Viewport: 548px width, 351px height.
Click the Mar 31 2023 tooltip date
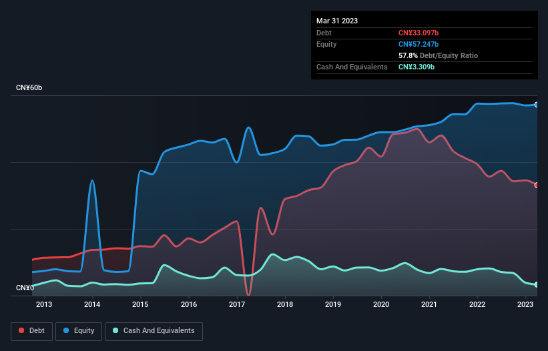click(337, 21)
